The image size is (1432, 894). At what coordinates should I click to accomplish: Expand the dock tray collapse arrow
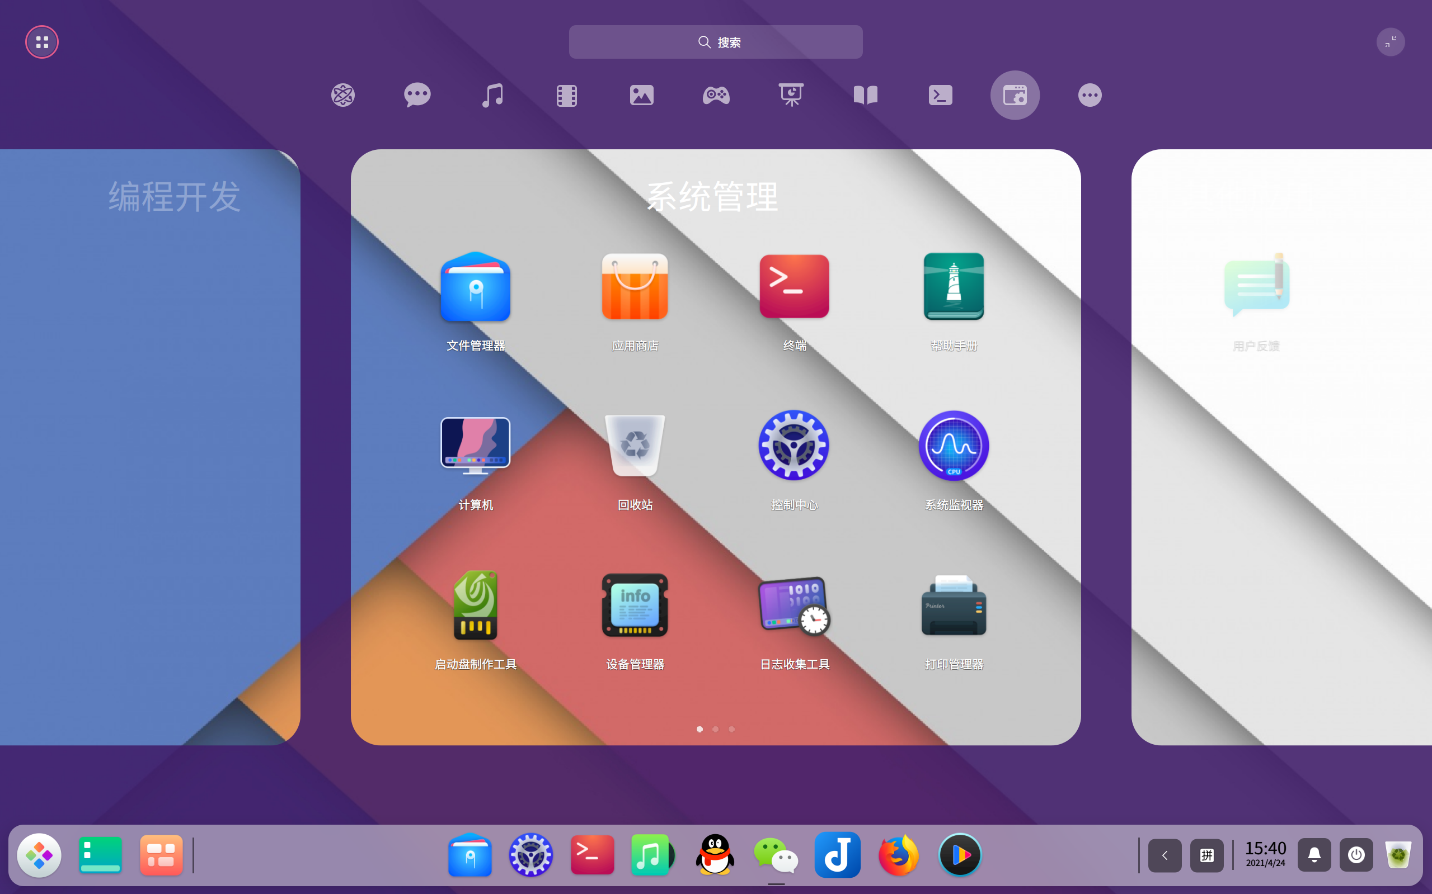point(1165,855)
